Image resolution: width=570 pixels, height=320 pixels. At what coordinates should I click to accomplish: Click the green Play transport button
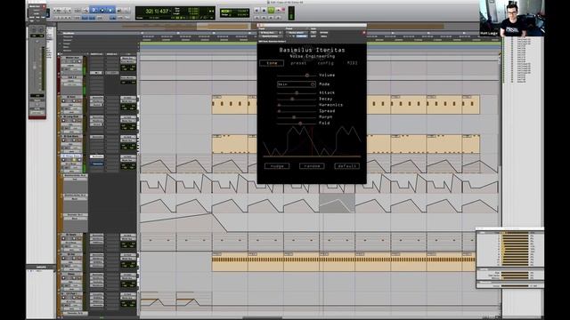(x=271, y=11)
